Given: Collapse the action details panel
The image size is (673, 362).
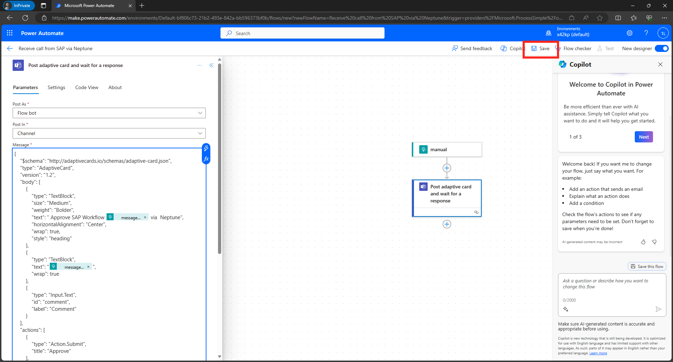Looking at the screenshot, I should (x=211, y=65).
